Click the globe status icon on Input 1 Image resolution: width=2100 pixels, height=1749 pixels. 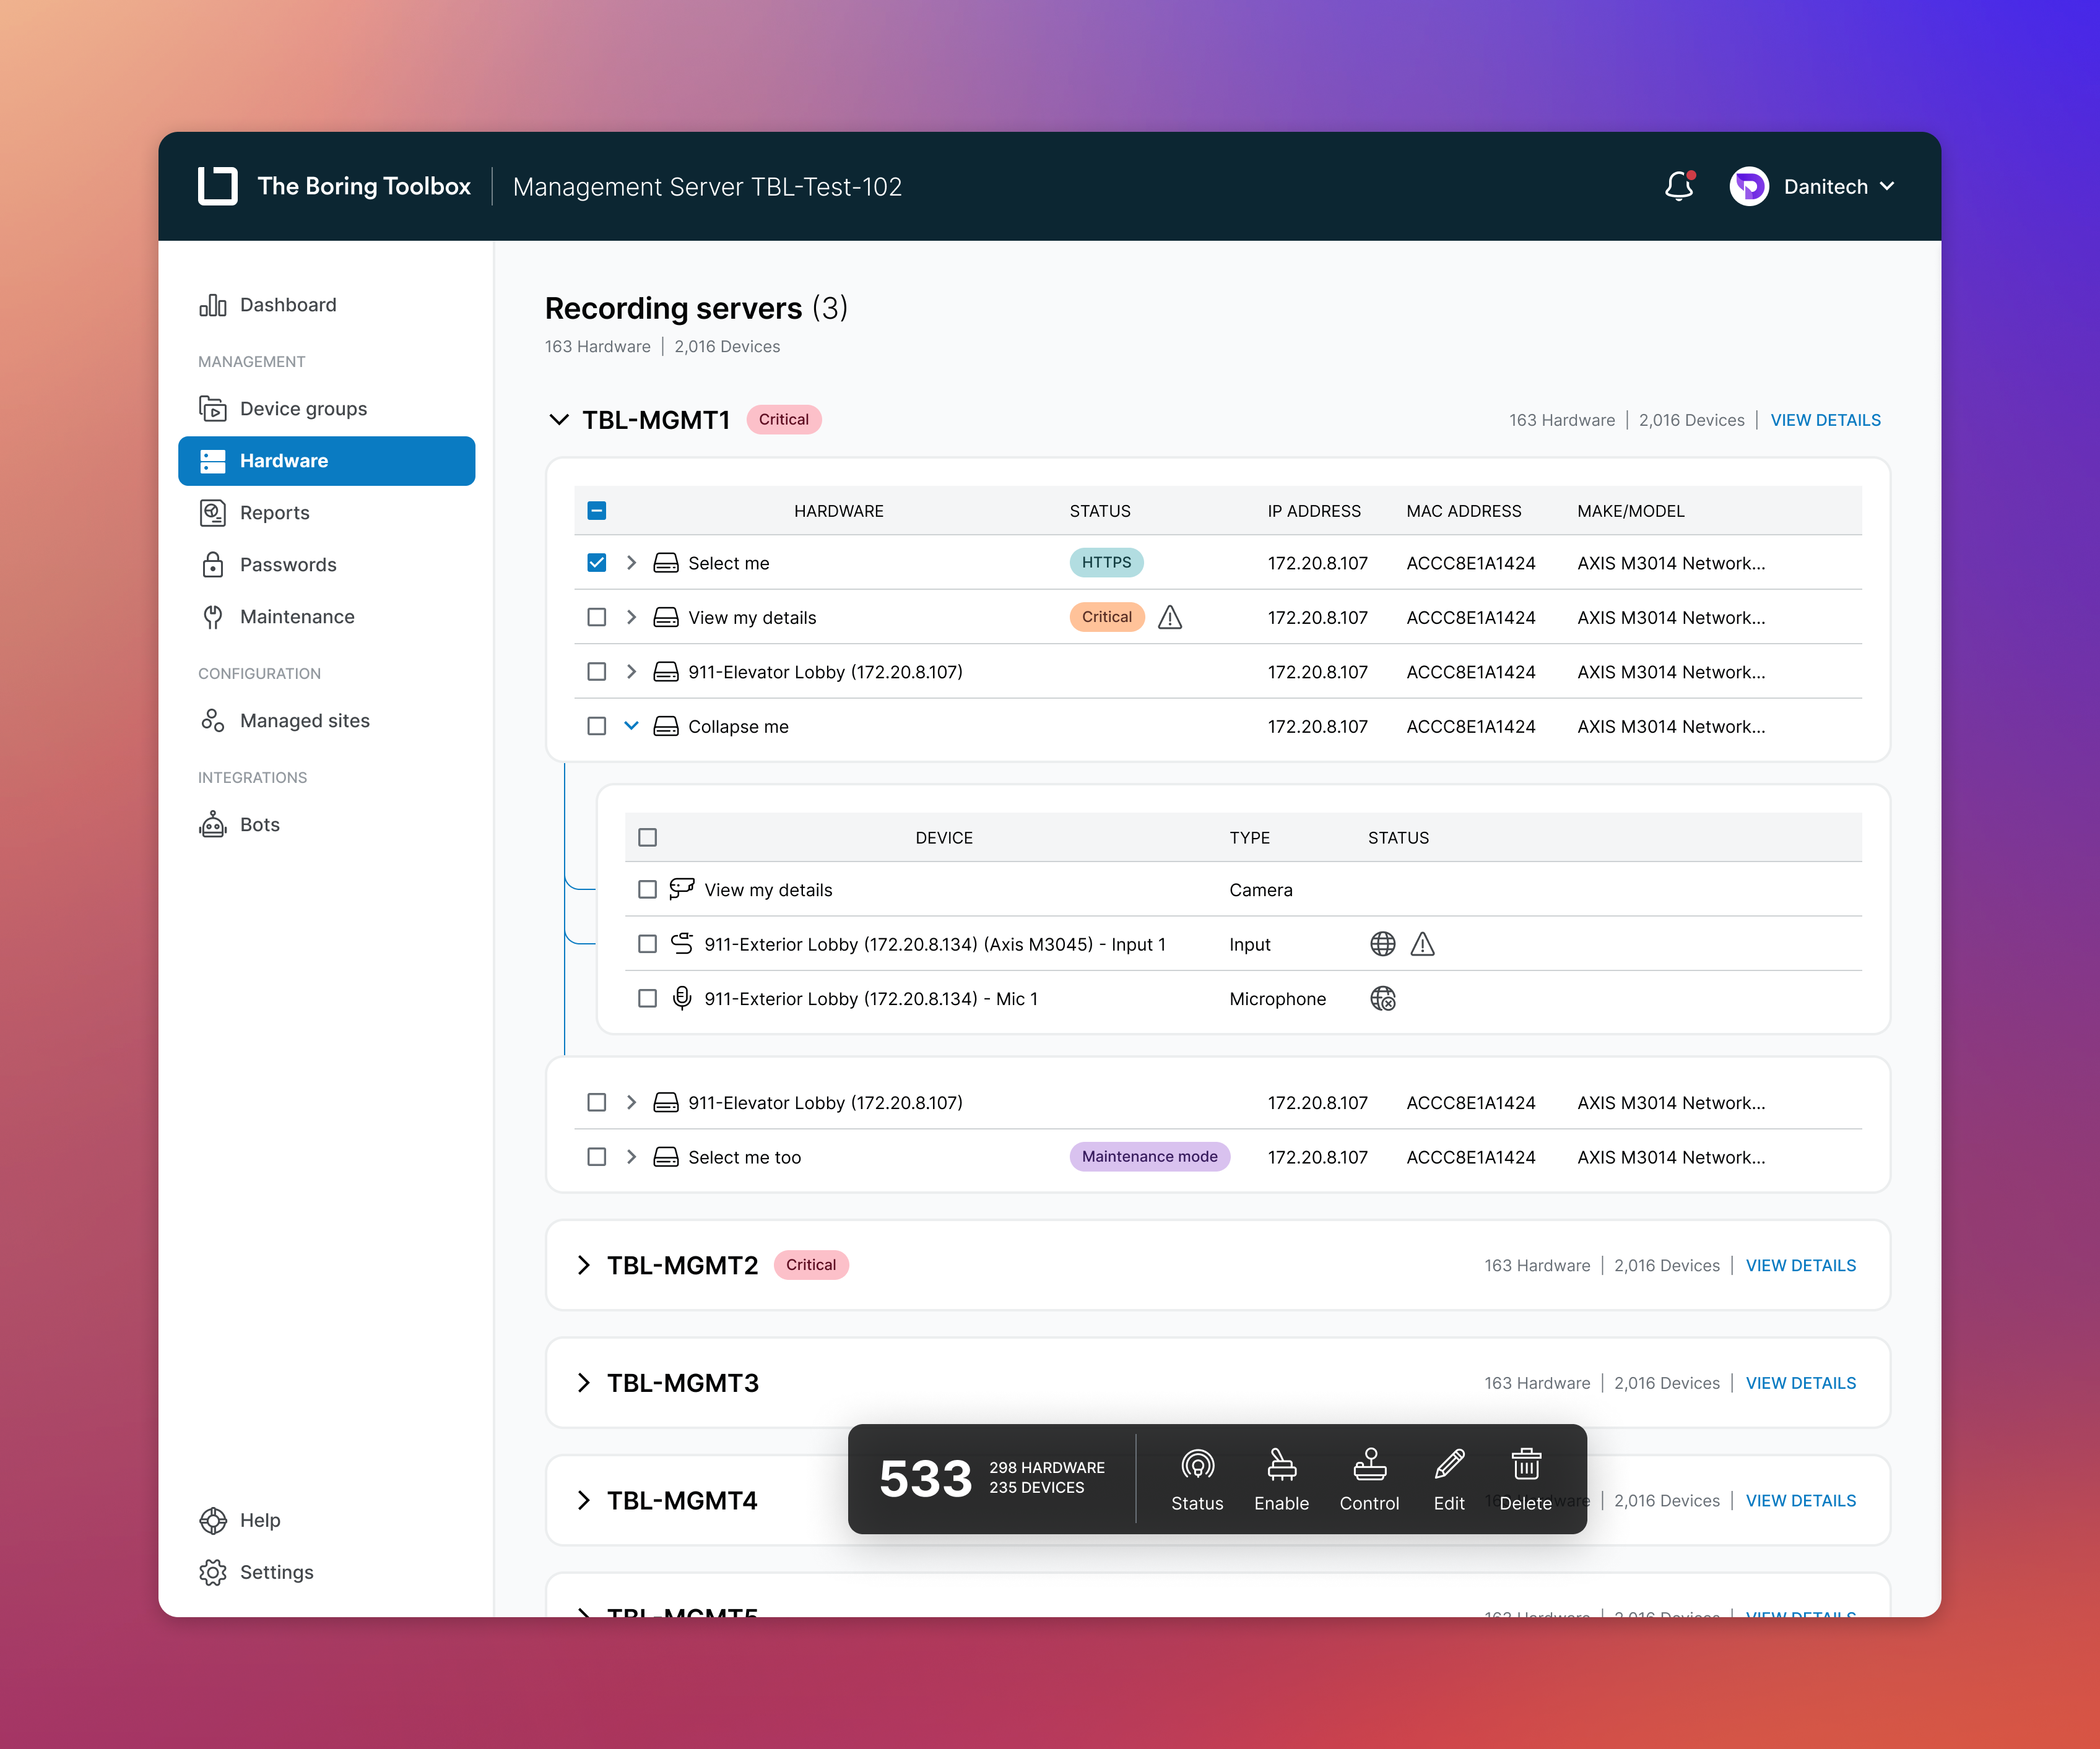pyautogui.click(x=1382, y=944)
